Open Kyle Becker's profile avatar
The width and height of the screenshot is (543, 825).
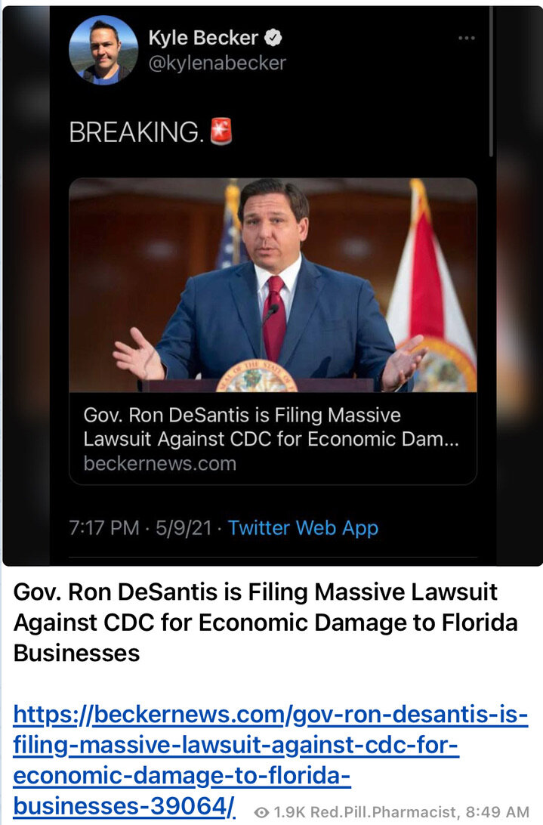(x=103, y=51)
